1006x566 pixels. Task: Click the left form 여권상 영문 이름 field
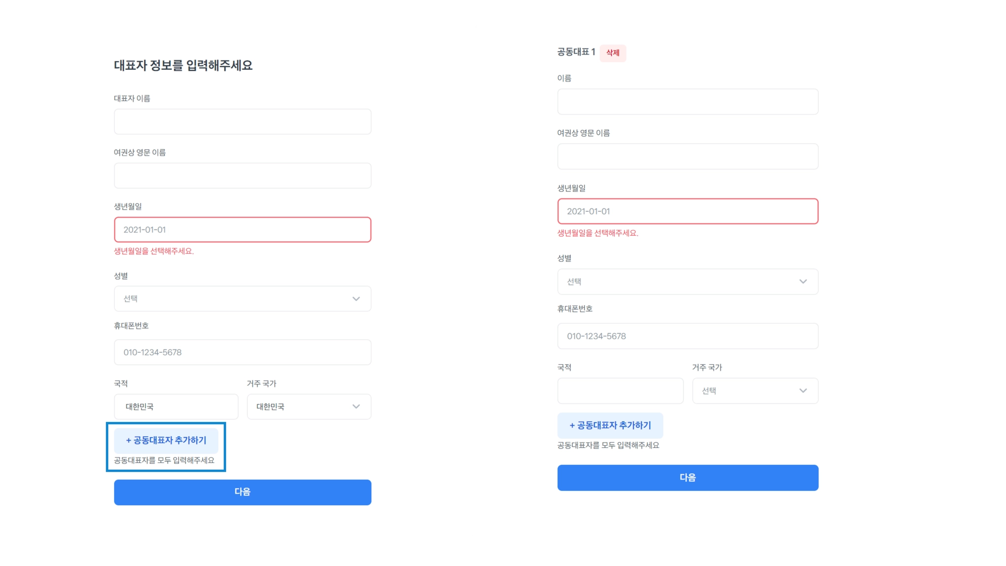click(x=242, y=175)
